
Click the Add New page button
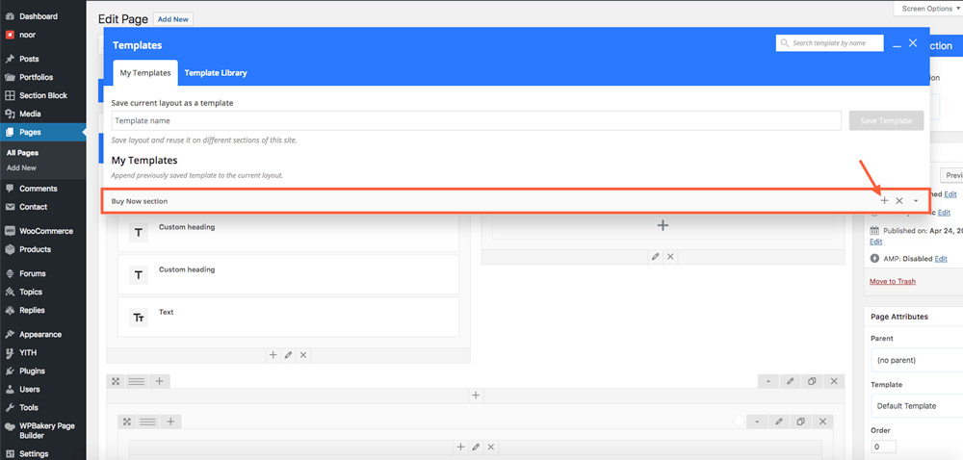[x=173, y=19]
